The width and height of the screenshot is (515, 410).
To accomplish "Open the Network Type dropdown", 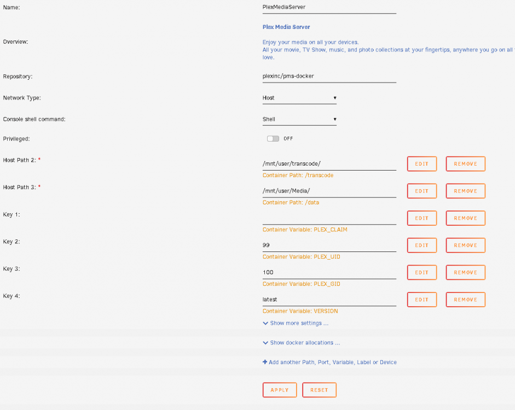I will pyautogui.click(x=299, y=98).
